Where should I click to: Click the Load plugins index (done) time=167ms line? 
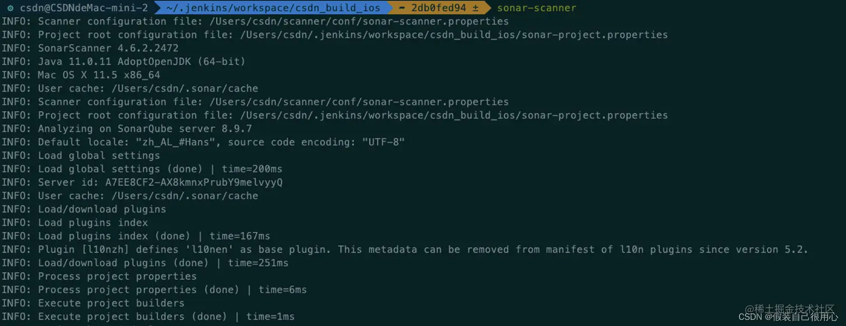(x=136, y=236)
